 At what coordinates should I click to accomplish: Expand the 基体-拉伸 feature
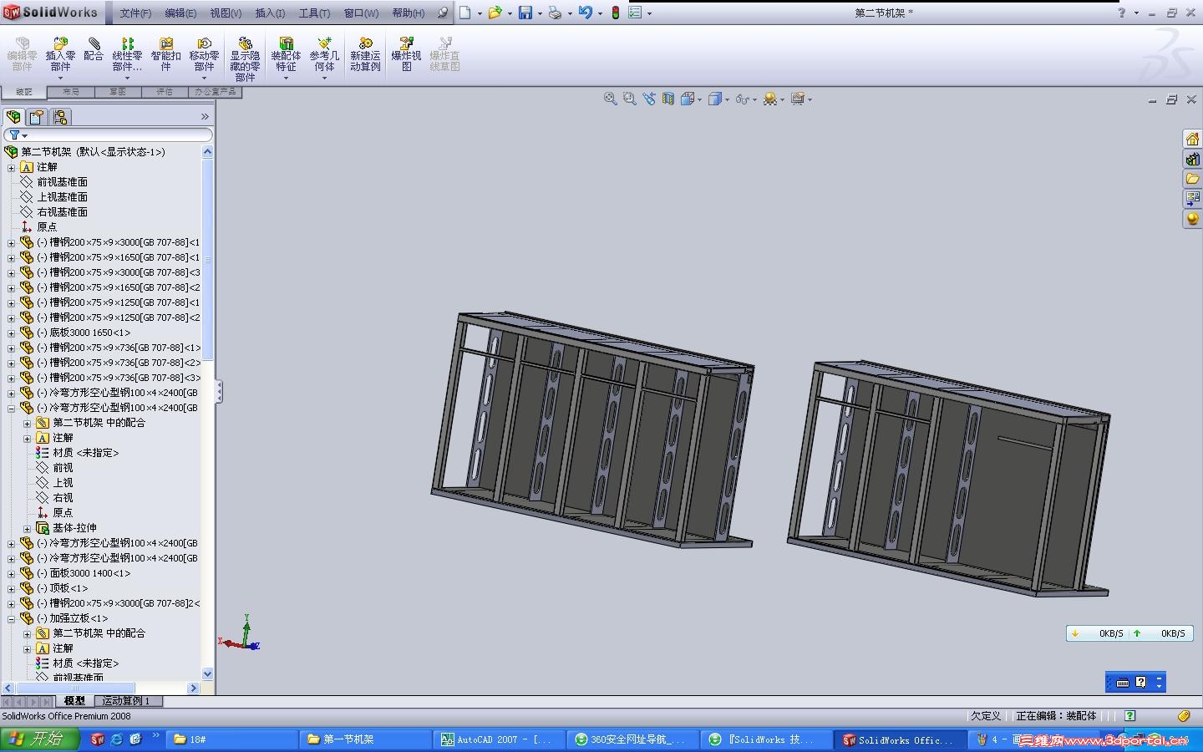pyautogui.click(x=27, y=528)
